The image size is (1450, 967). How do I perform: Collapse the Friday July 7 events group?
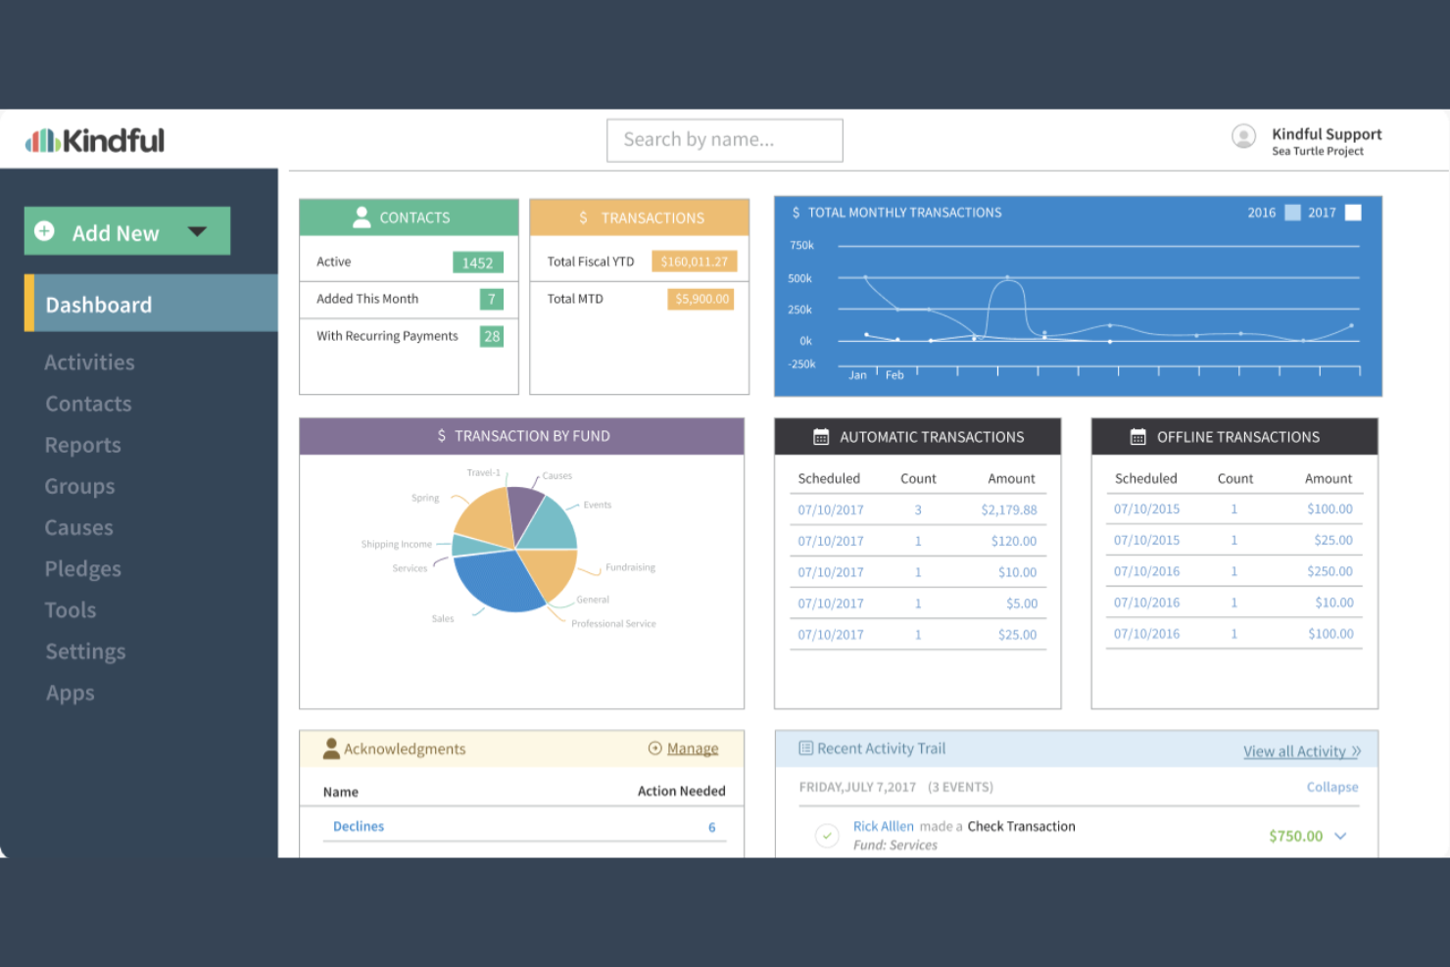click(x=1332, y=787)
